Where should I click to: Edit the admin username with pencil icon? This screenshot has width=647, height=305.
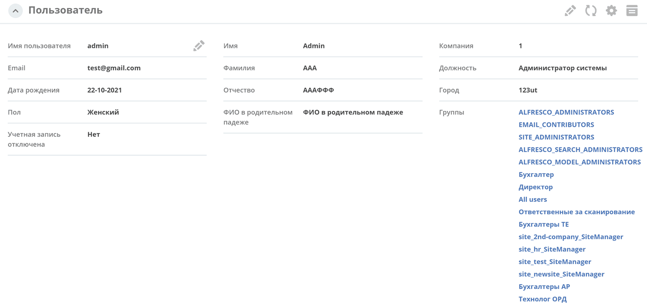click(x=199, y=45)
